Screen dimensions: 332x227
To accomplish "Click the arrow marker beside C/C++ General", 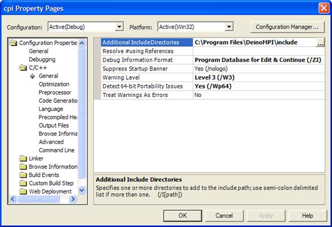I will [33, 76].
